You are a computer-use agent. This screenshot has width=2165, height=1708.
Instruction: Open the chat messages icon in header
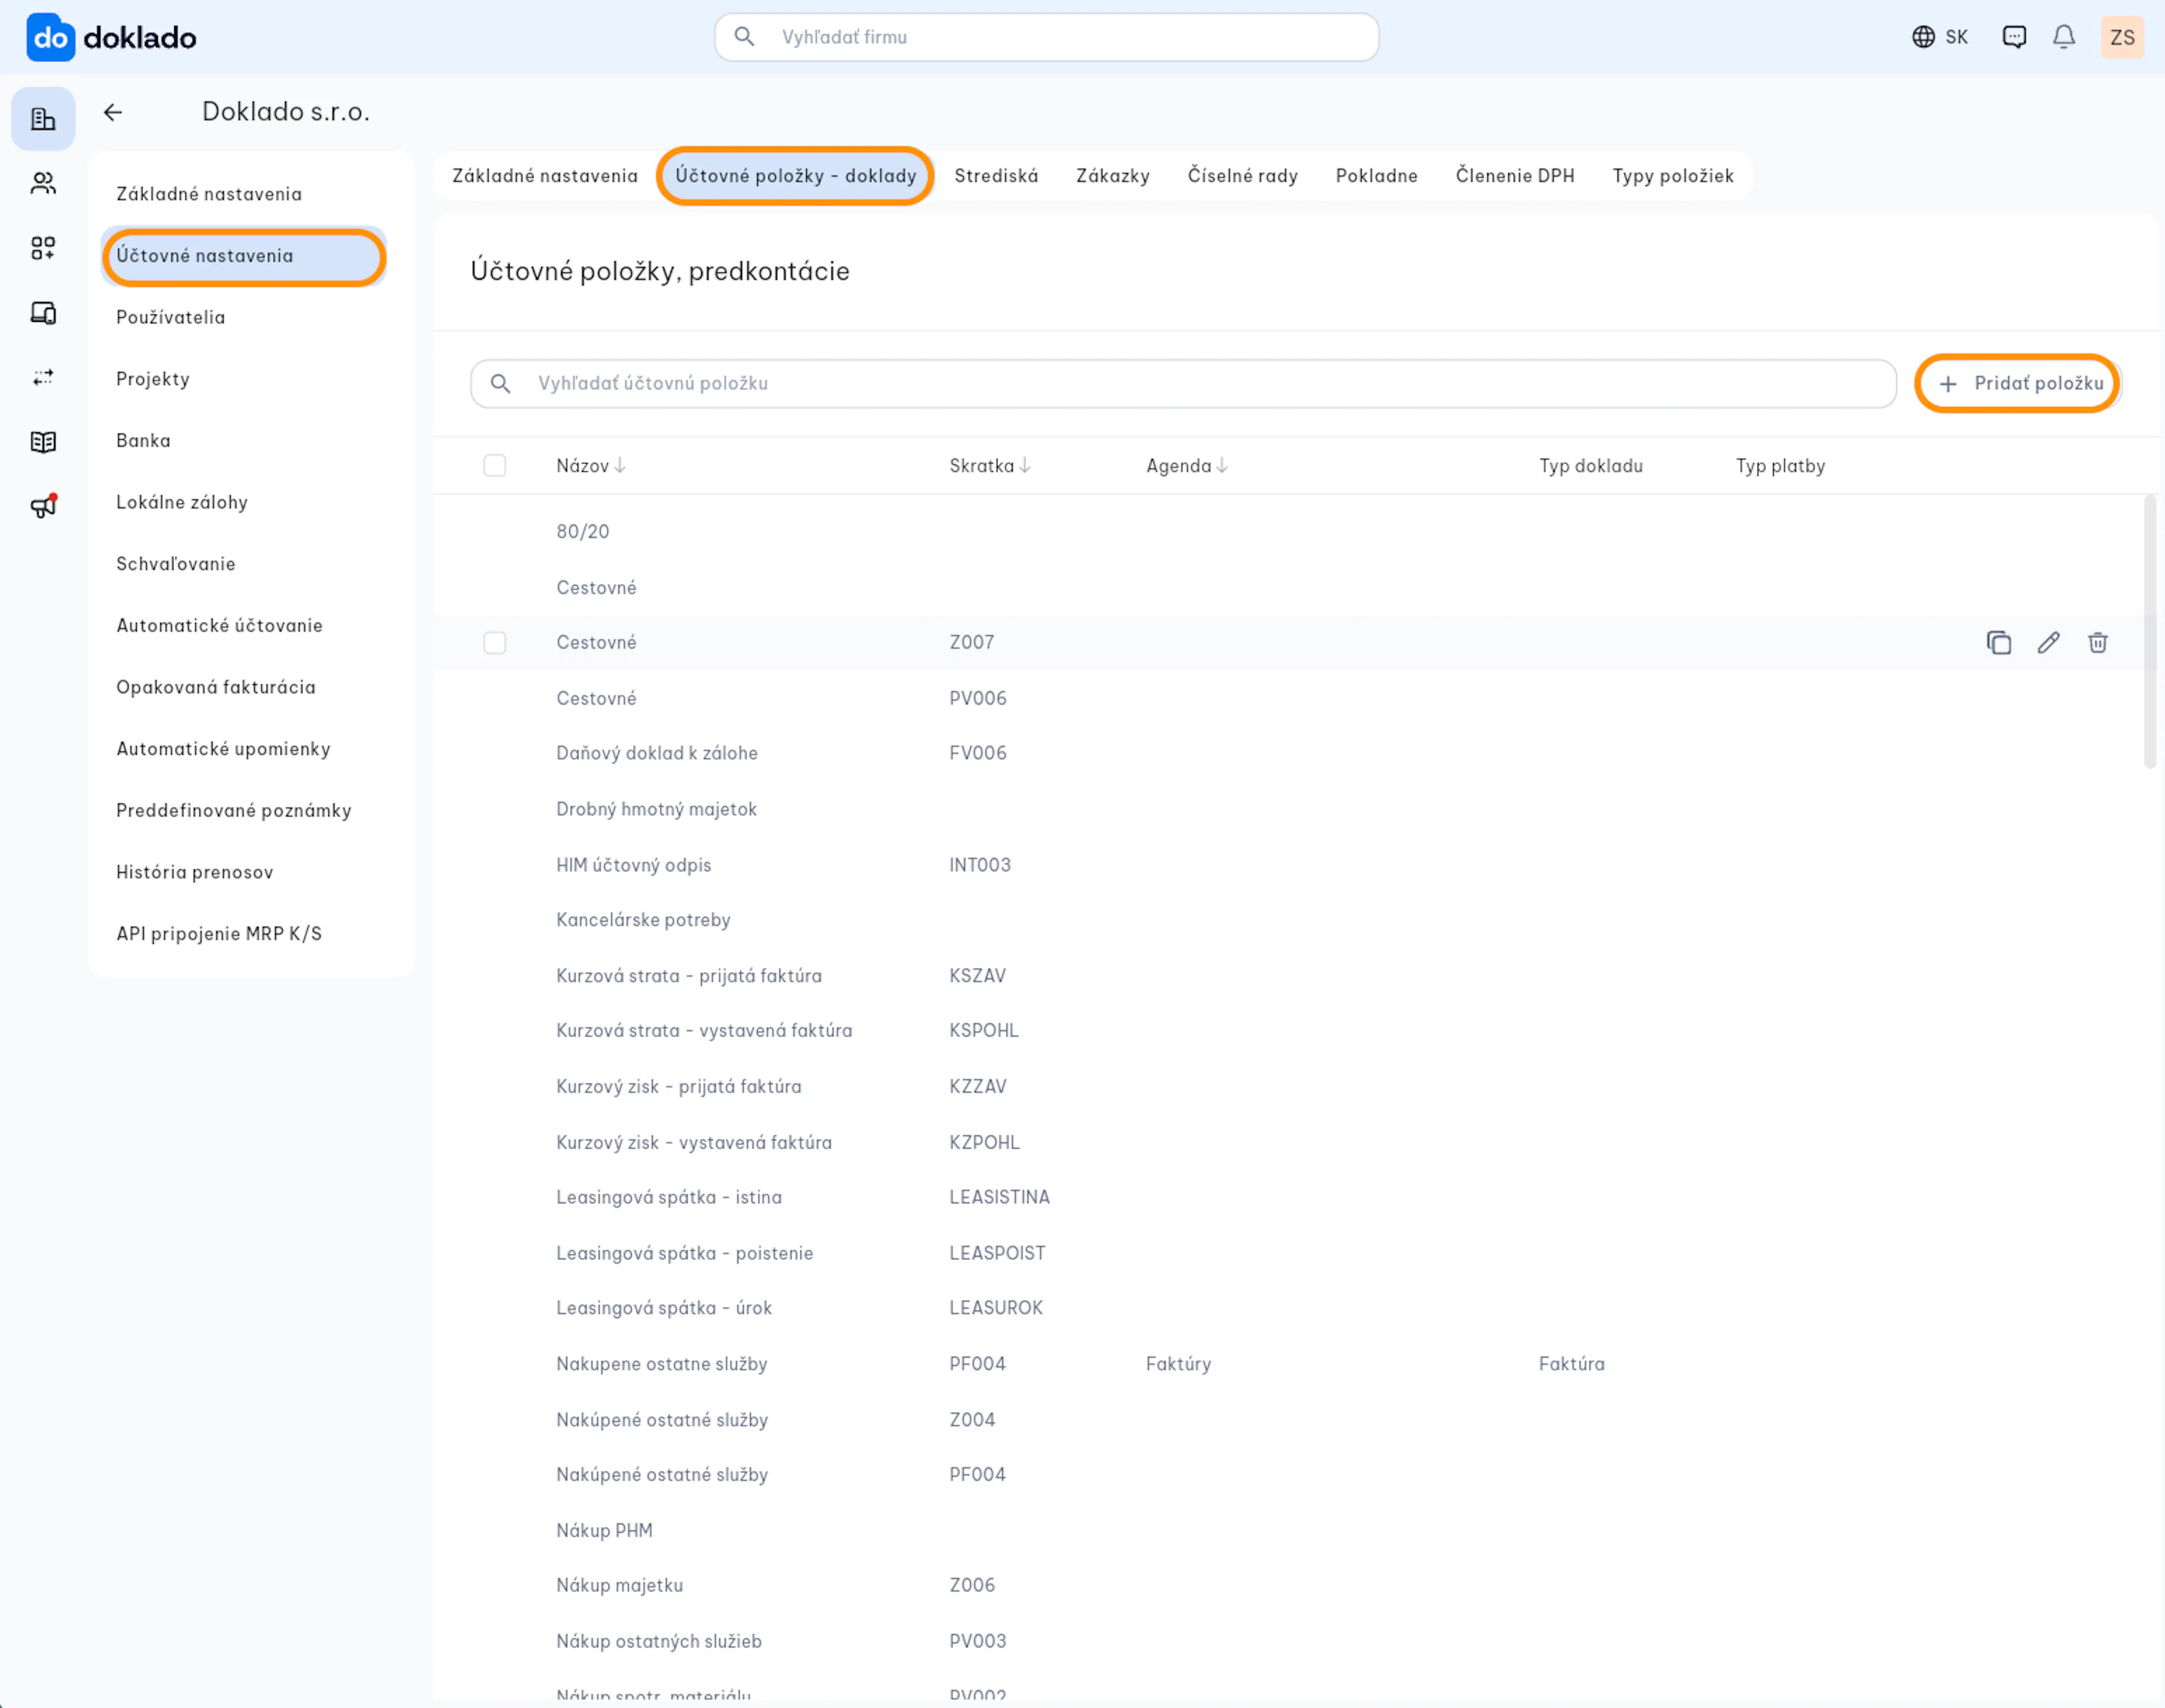coord(2014,37)
